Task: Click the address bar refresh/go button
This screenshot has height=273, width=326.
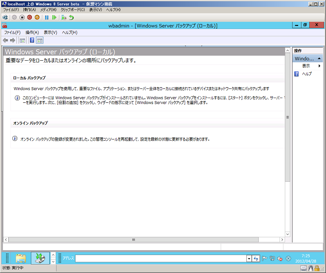Action: [256, 258]
